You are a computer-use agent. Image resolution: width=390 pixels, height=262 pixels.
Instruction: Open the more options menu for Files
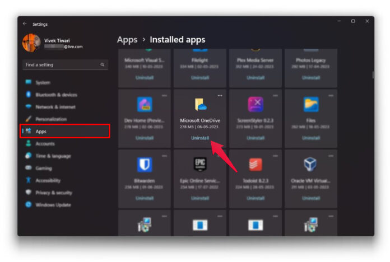click(331, 96)
